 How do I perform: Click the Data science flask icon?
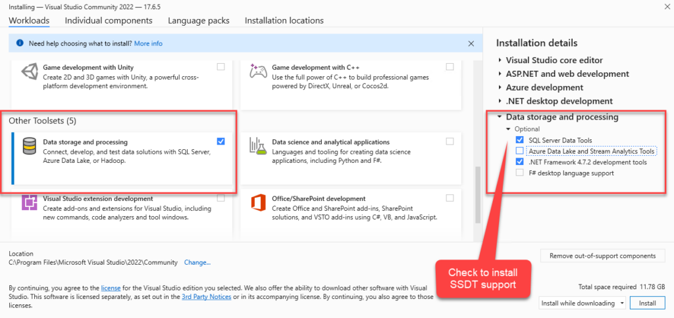click(x=258, y=147)
